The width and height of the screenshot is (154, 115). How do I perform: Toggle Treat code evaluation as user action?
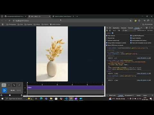click(x=131, y=43)
